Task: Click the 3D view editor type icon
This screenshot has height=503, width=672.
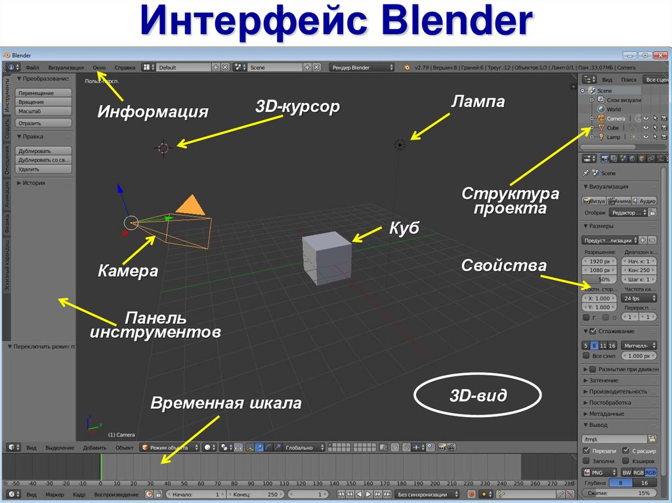Action: (x=13, y=447)
